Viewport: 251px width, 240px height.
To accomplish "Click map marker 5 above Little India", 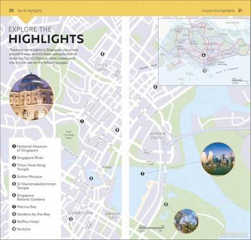I will tap(102, 54).
